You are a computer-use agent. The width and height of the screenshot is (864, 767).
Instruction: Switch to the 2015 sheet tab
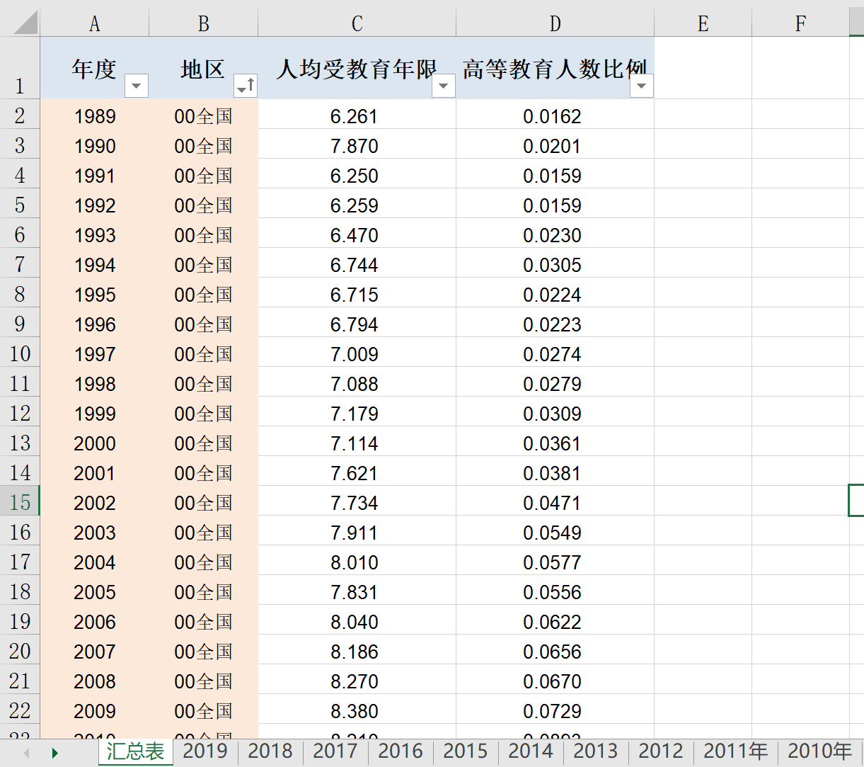(x=466, y=751)
